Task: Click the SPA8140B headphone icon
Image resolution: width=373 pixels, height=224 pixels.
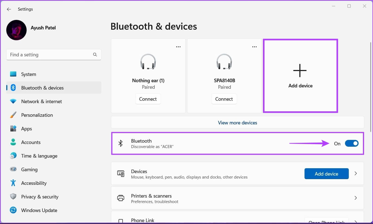Action: (x=224, y=62)
